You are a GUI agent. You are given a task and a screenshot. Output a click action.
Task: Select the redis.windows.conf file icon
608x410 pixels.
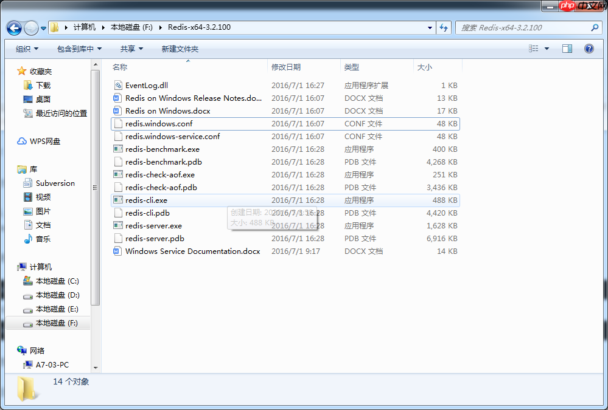(x=118, y=123)
